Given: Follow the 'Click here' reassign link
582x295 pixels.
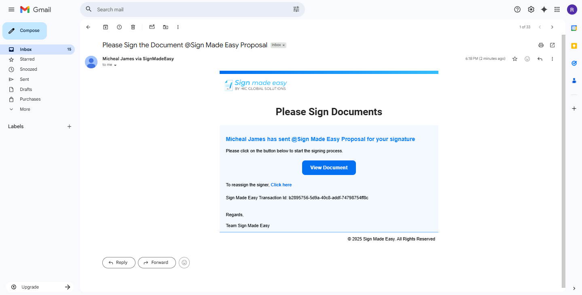Looking at the screenshot, I should coord(281,185).
